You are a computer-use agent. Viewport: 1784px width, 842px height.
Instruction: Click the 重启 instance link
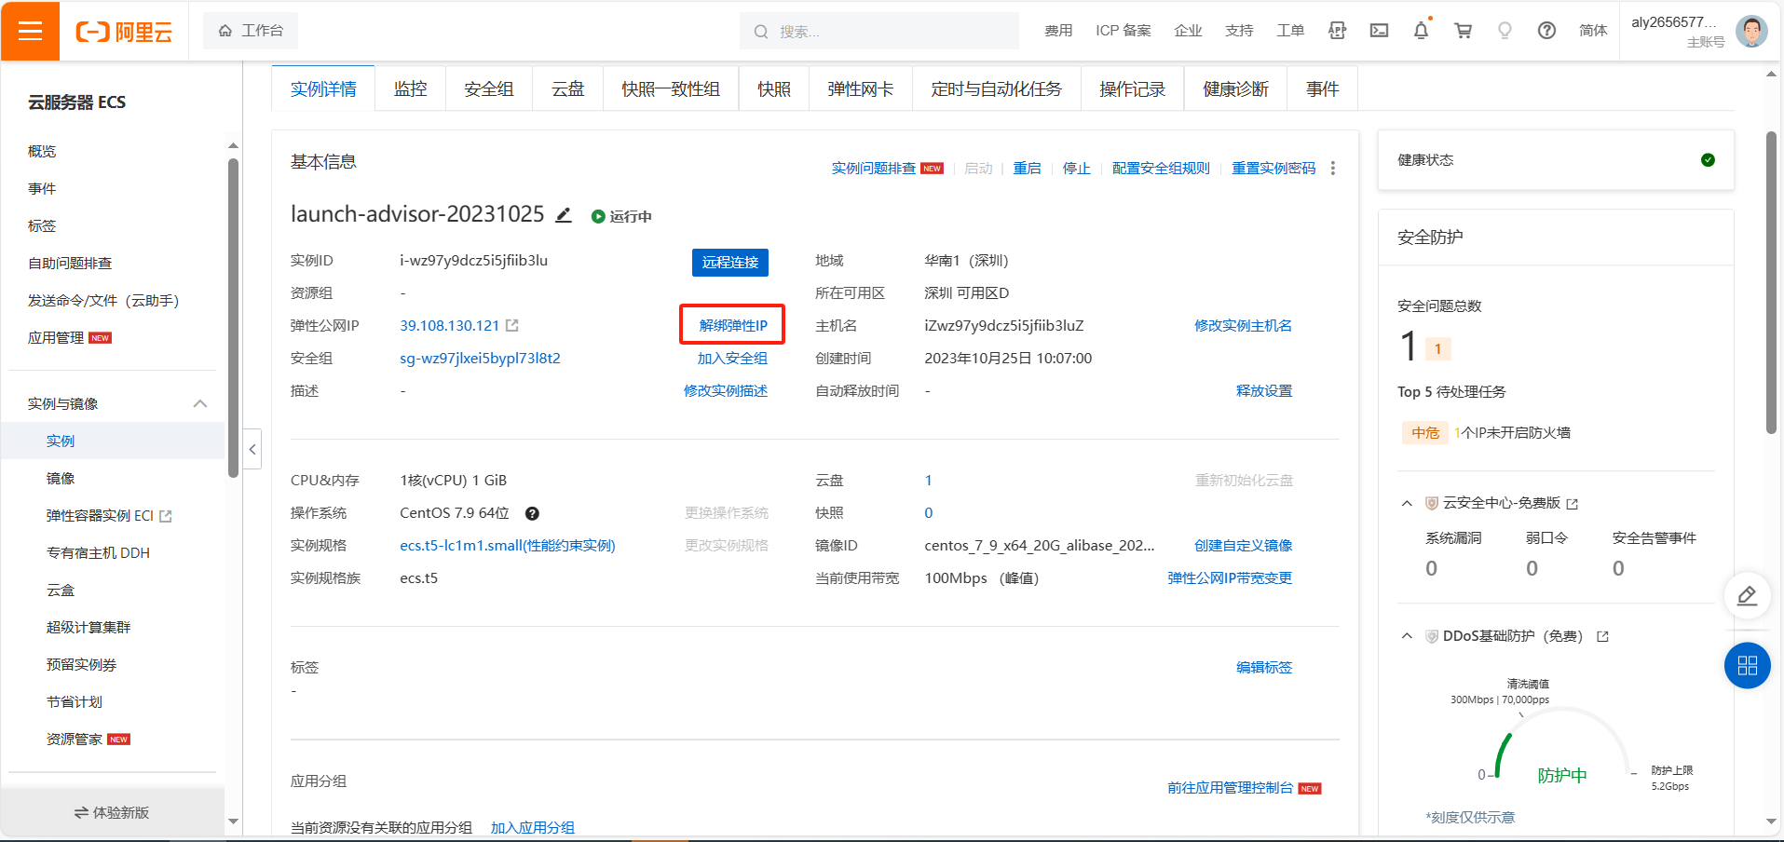(x=1027, y=169)
